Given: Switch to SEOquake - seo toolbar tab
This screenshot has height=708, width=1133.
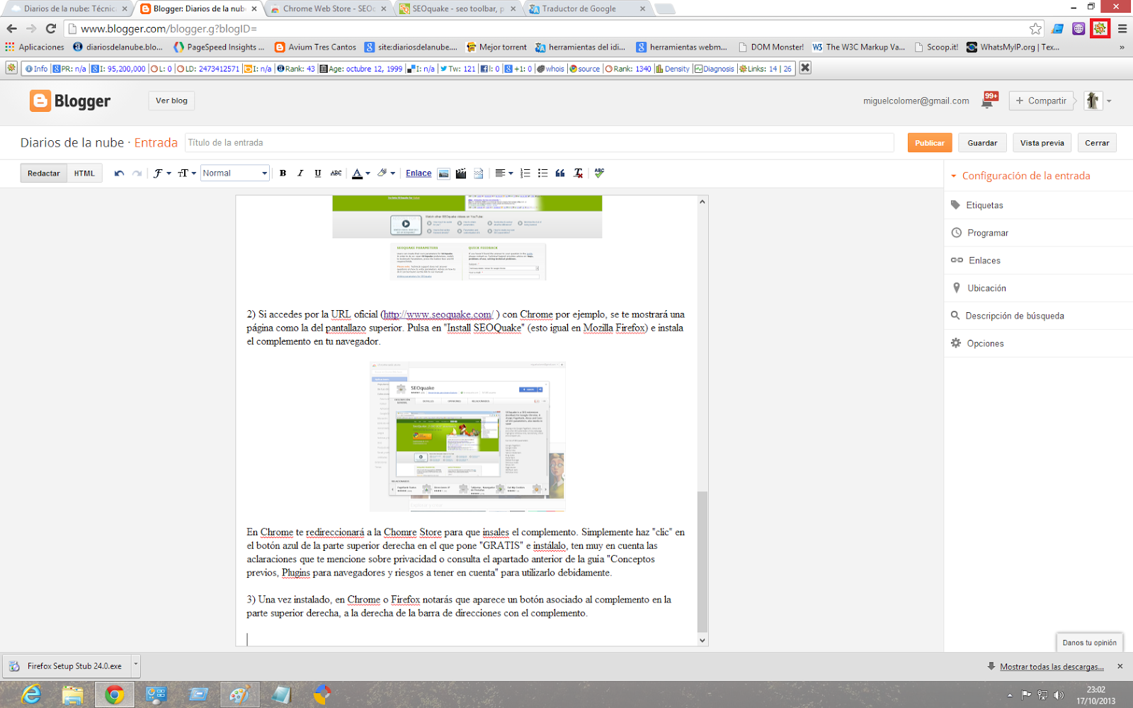Looking at the screenshot, I should 457,8.
